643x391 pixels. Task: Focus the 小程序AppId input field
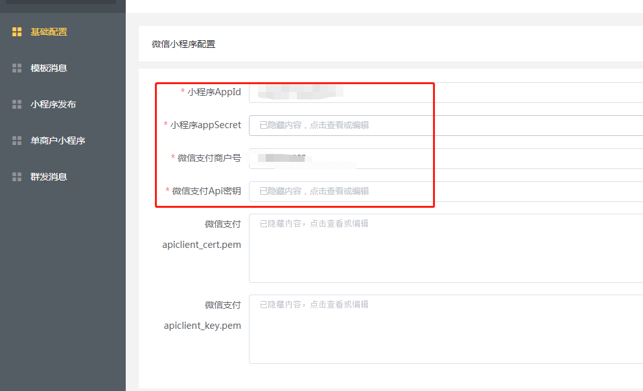(x=446, y=92)
